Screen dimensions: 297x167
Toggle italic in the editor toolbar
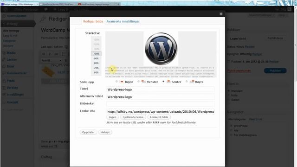click(x=50, y=54)
